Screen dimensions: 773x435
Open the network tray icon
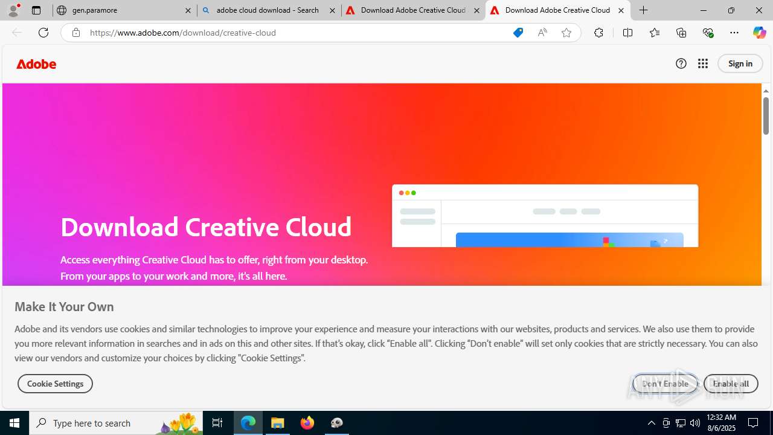pyautogui.click(x=681, y=423)
